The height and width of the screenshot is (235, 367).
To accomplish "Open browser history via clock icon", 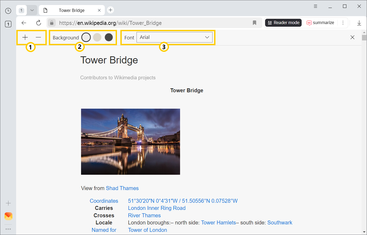I will (8, 11).
